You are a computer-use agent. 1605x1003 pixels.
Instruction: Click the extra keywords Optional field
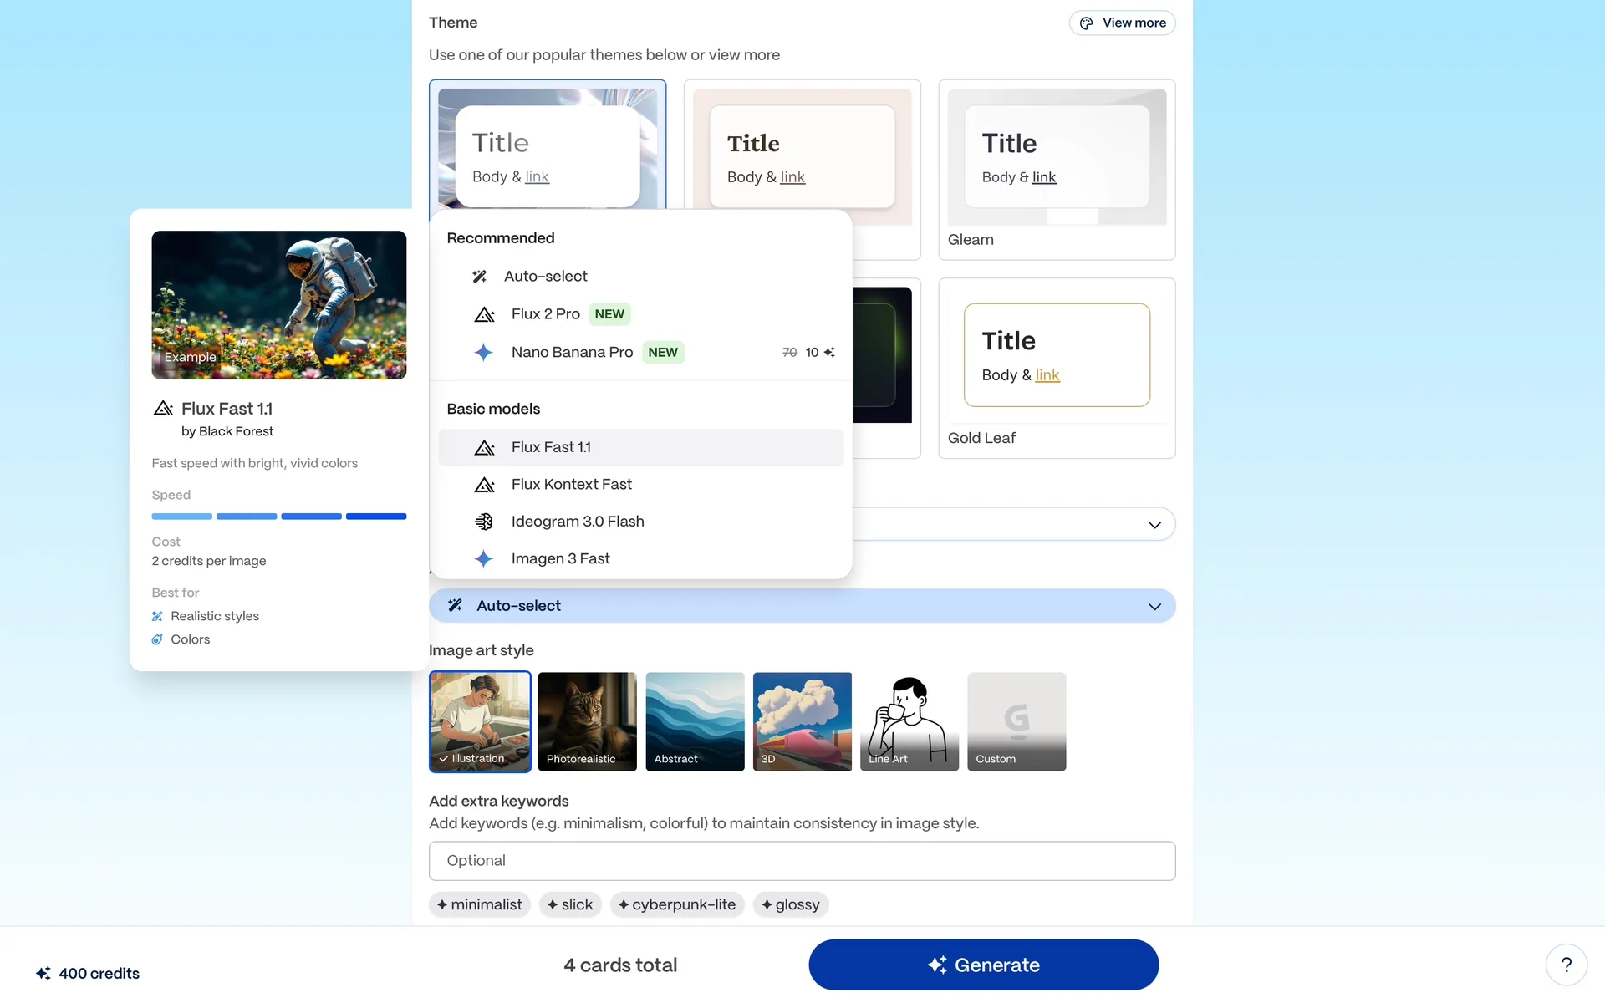pyautogui.click(x=802, y=861)
